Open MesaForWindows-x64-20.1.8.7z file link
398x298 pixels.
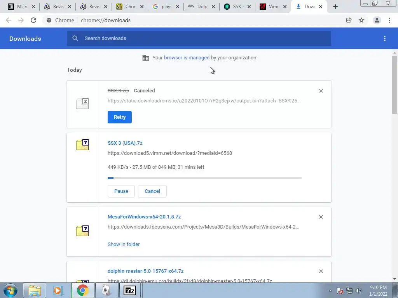(x=144, y=217)
